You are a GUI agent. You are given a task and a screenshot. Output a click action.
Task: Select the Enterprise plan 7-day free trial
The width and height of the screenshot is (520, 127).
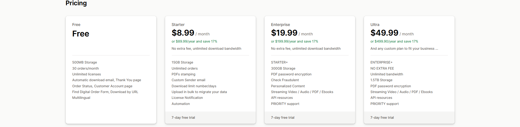click(283, 118)
